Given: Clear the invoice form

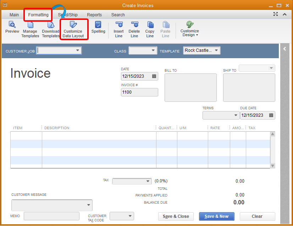Looking at the screenshot, I should pyautogui.click(x=257, y=216).
